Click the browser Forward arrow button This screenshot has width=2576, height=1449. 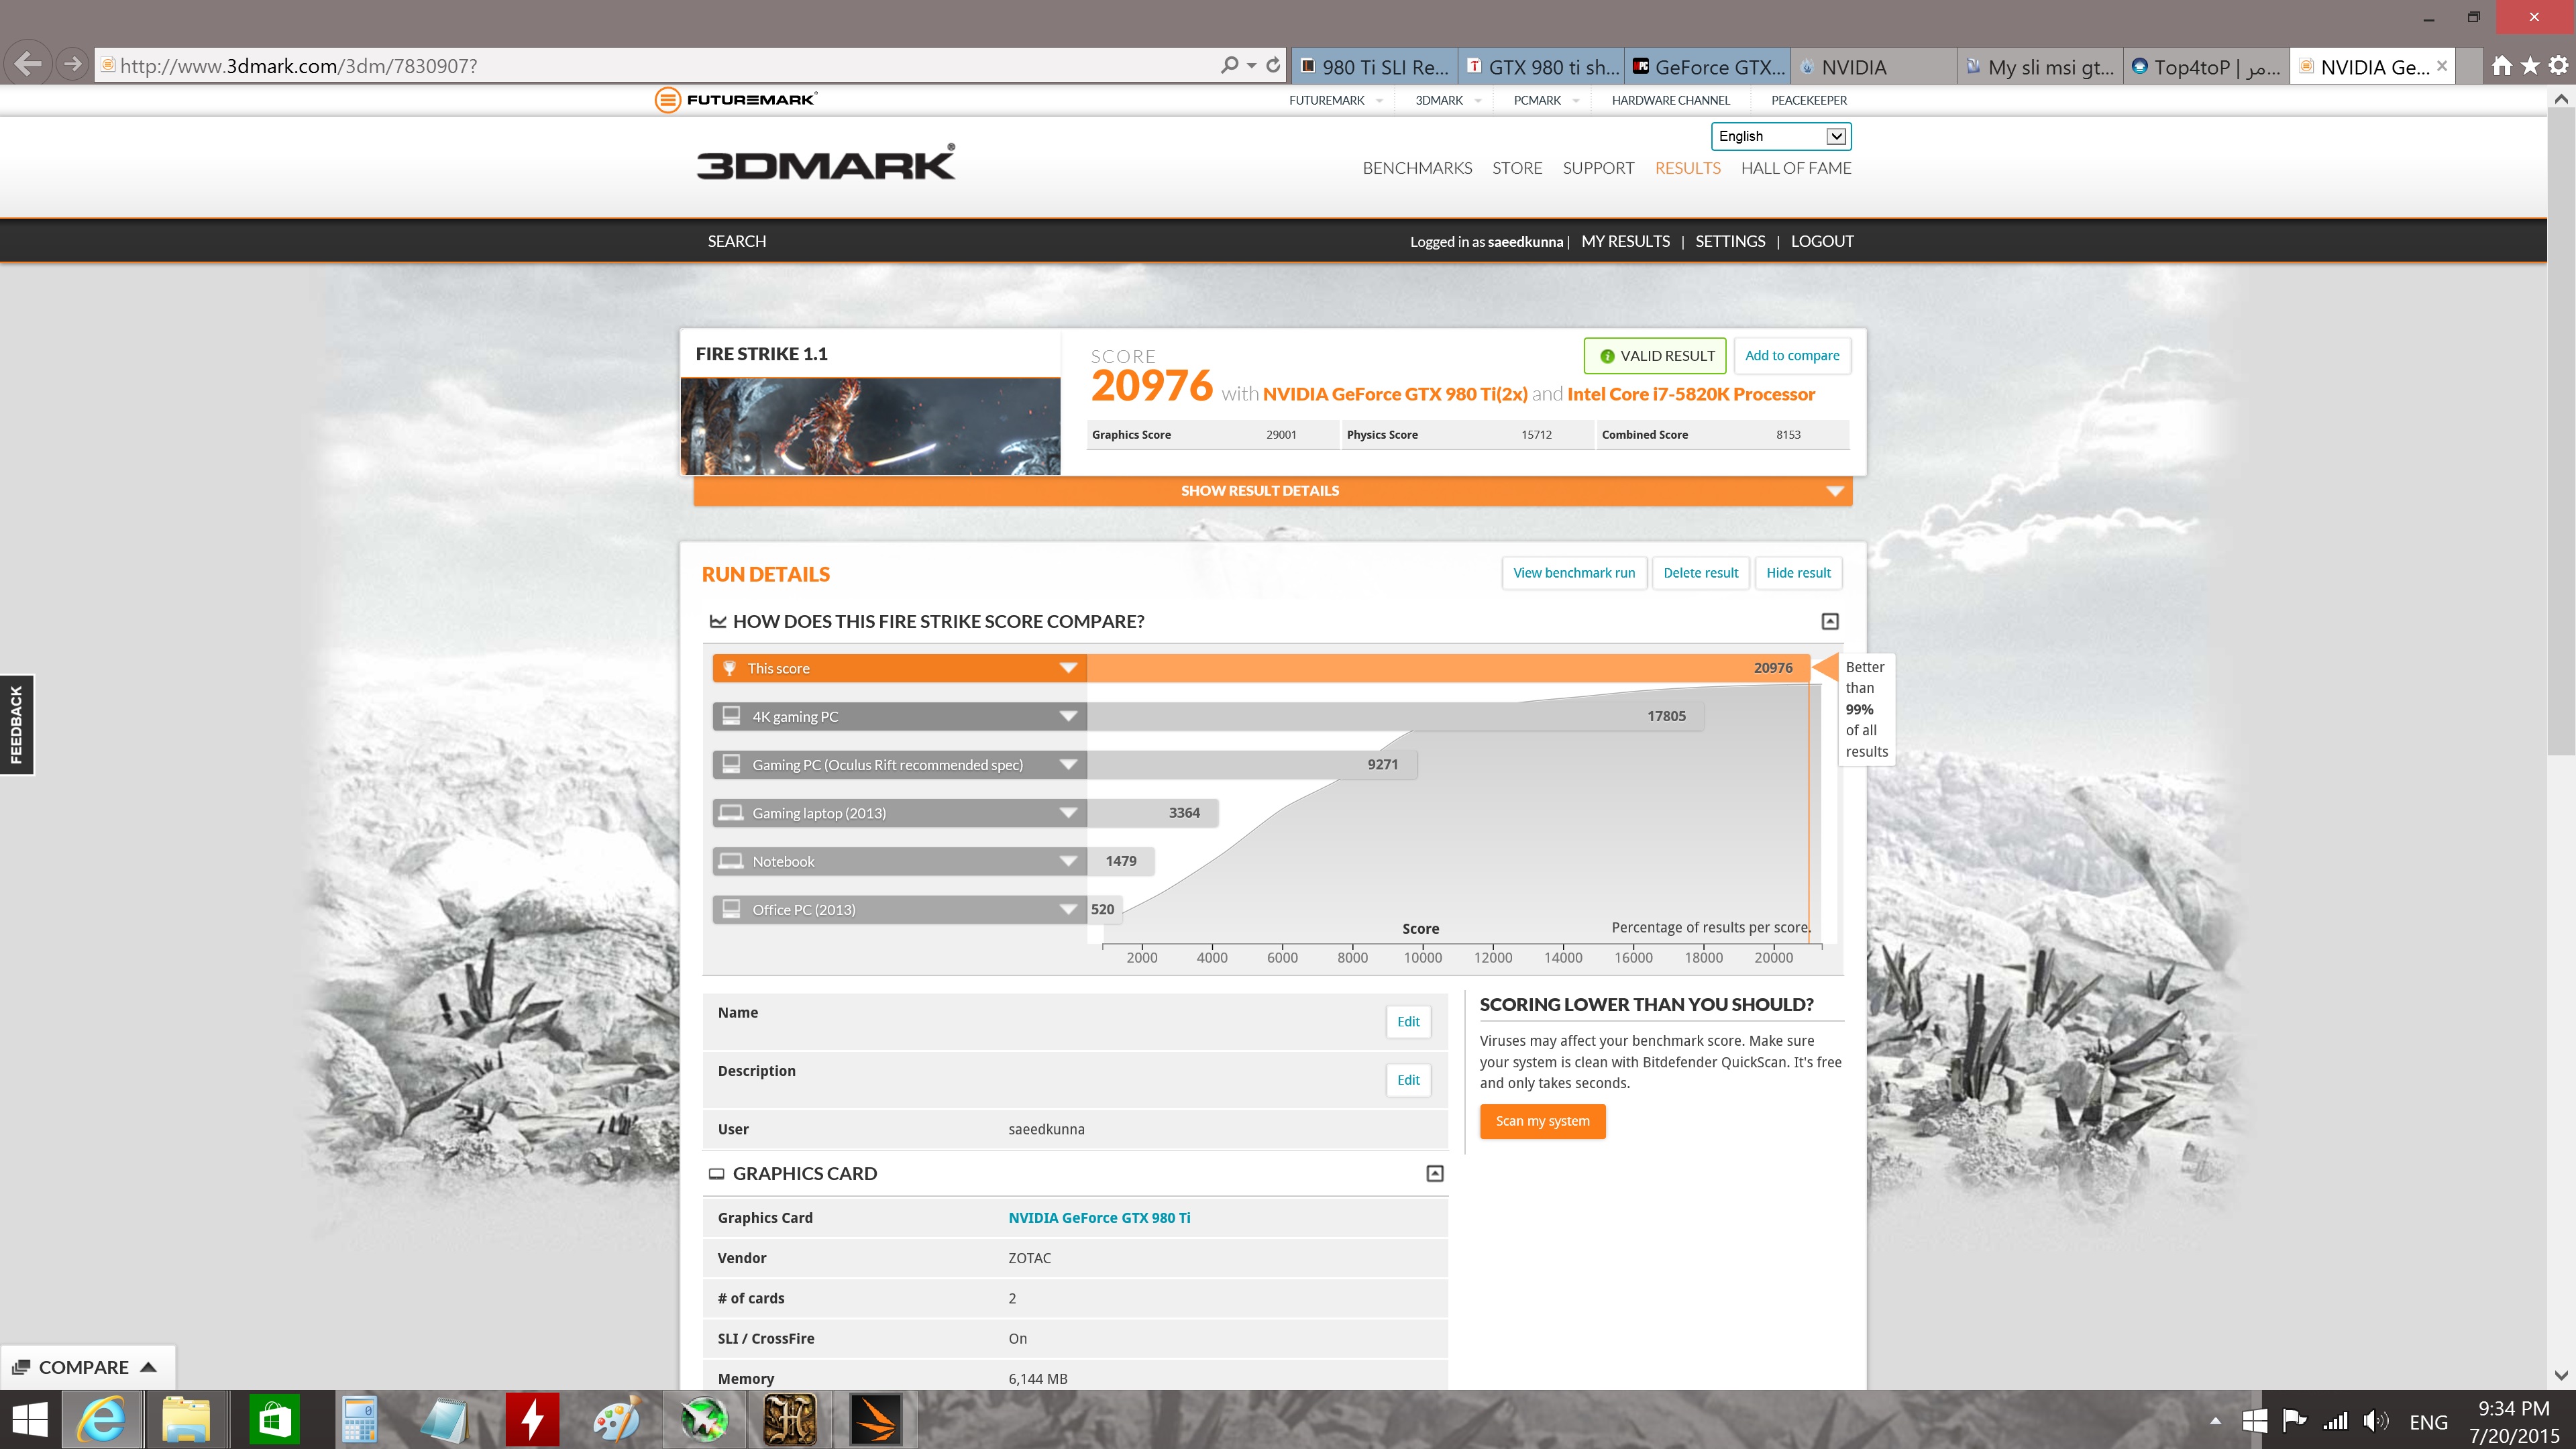pyautogui.click(x=72, y=65)
